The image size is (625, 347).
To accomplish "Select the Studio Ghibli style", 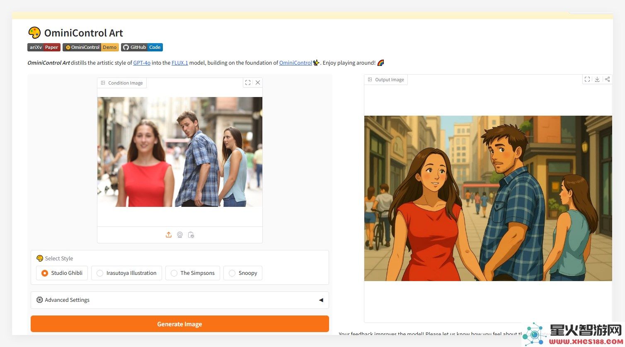I will coord(62,273).
